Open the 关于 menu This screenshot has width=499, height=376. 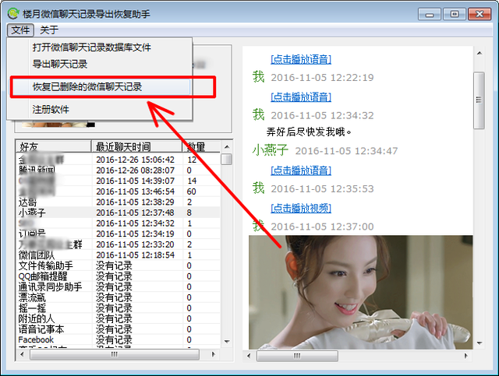[49, 30]
